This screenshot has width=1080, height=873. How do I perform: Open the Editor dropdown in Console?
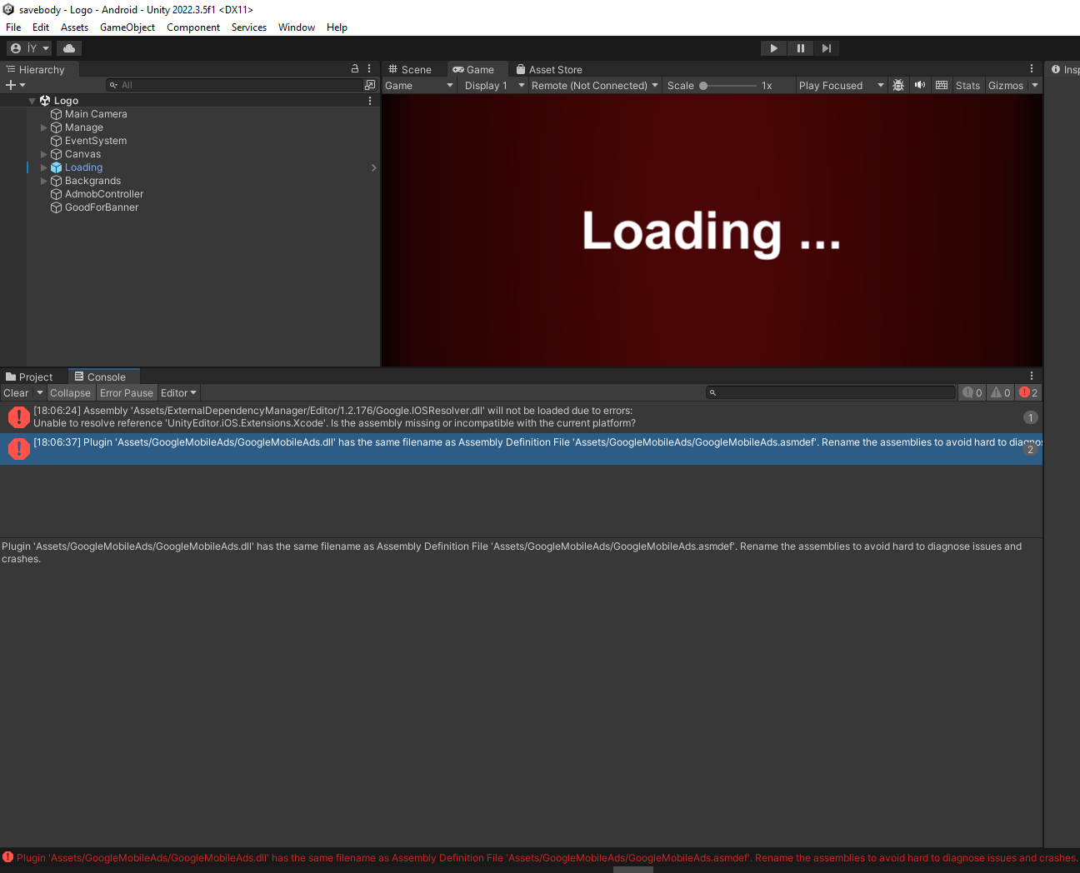179,393
